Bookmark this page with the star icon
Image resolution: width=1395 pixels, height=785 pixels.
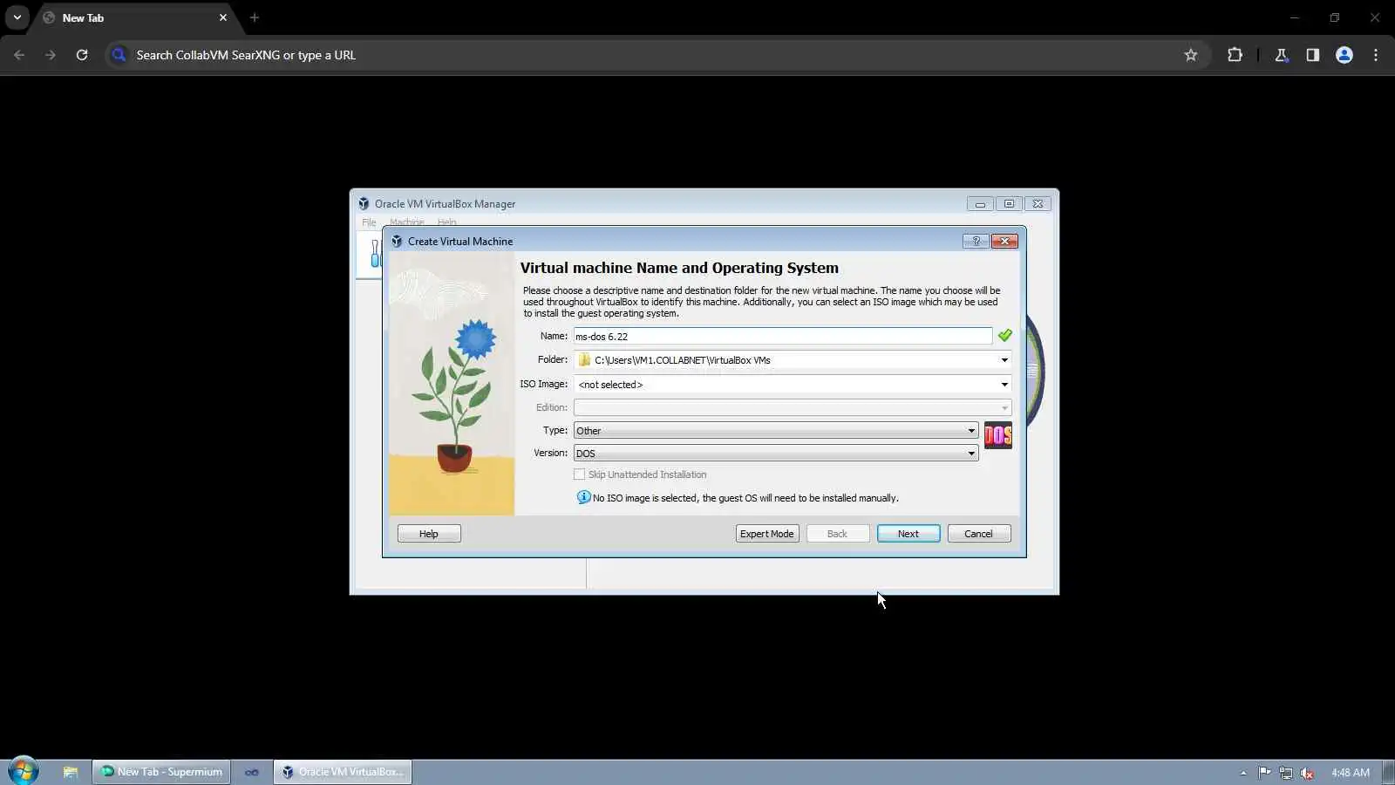pyautogui.click(x=1191, y=55)
